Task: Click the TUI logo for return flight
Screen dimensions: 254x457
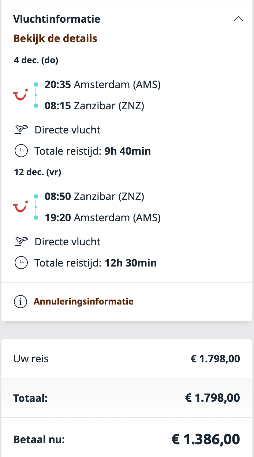Action: [20, 207]
